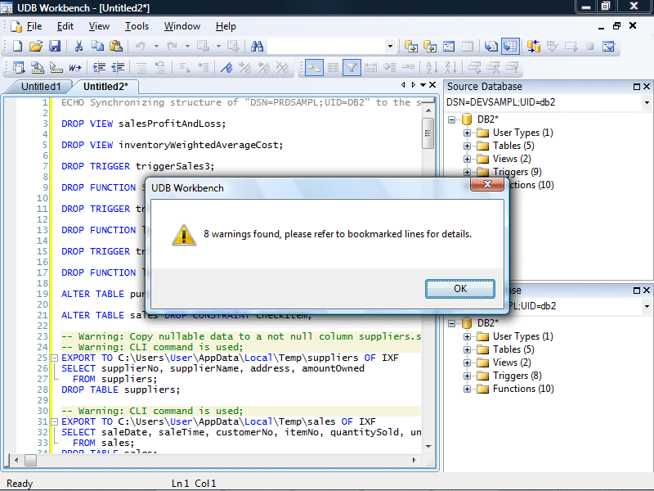
Task: Select the Untitled2* tab
Action: (105, 87)
